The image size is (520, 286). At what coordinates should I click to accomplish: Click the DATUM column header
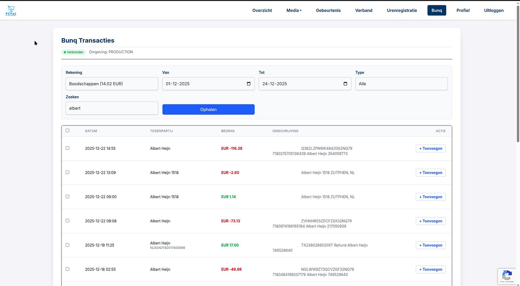91,131
